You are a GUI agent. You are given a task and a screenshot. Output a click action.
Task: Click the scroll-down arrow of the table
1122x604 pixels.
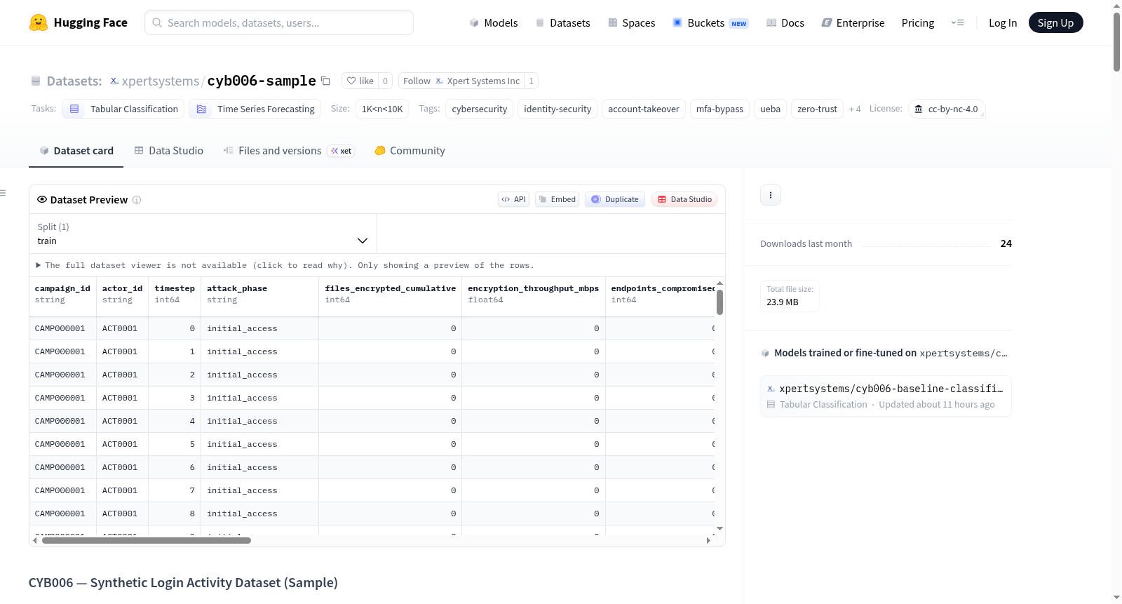click(x=719, y=528)
